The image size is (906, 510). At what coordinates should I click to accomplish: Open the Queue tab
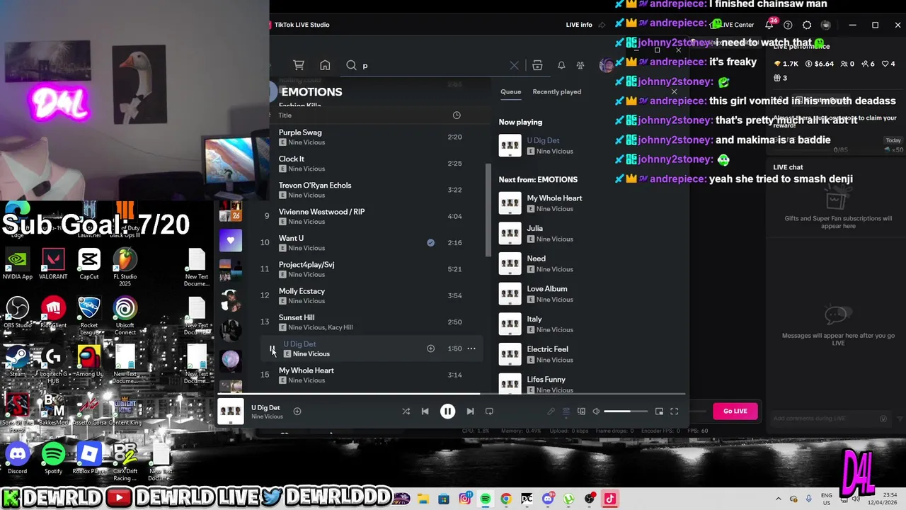click(x=510, y=91)
